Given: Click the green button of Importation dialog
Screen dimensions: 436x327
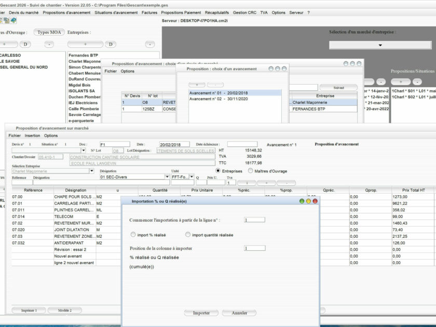Looking at the screenshot, I should click(302, 201).
